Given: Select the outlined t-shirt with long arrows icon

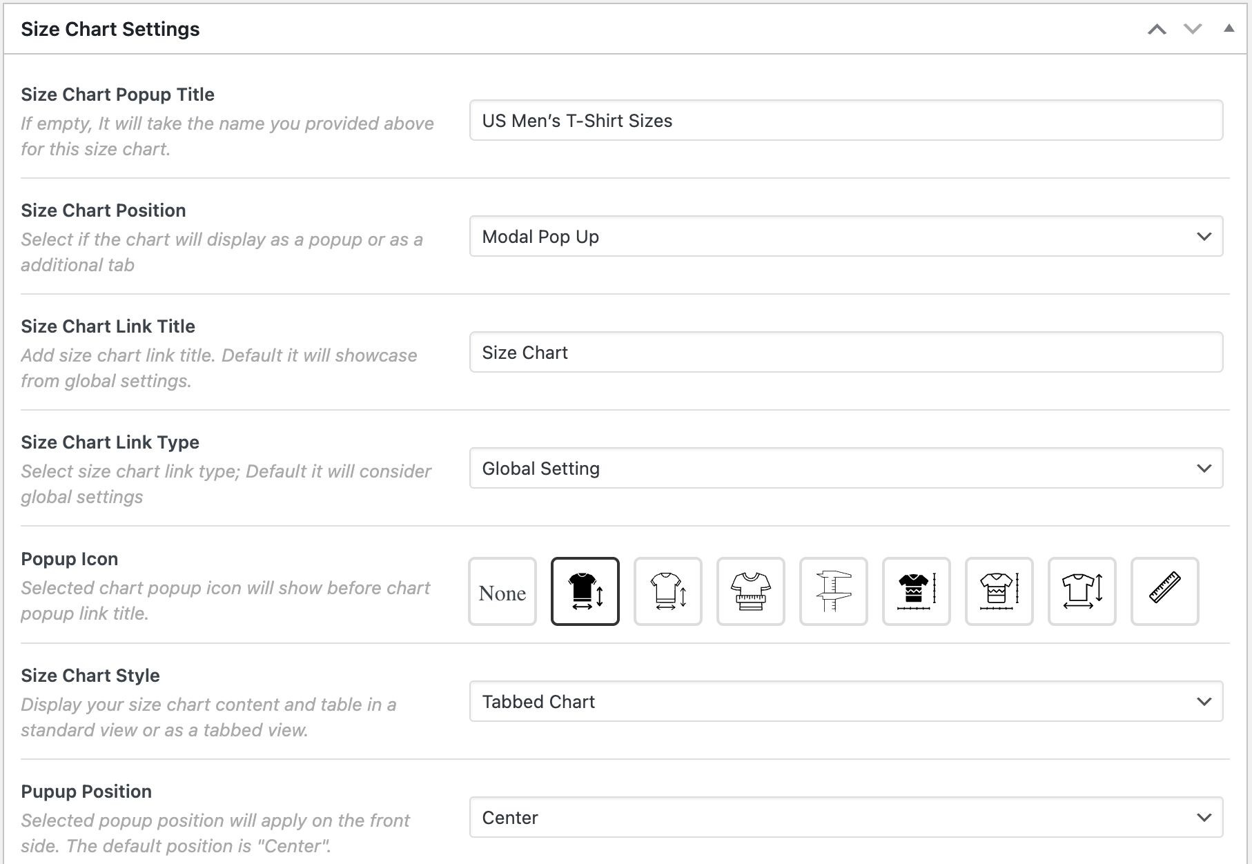Looking at the screenshot, I should (x=1082, y=591).
